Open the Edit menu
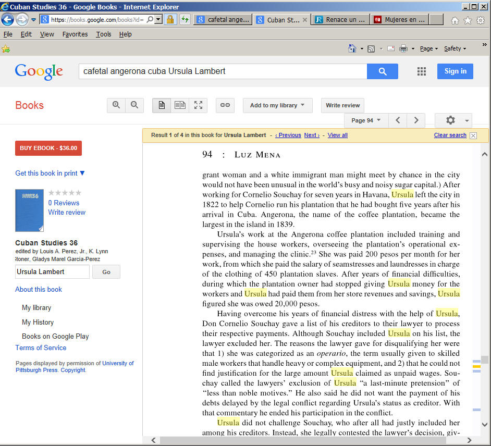Viewport: 491px width, 446px height. (26, 34)
